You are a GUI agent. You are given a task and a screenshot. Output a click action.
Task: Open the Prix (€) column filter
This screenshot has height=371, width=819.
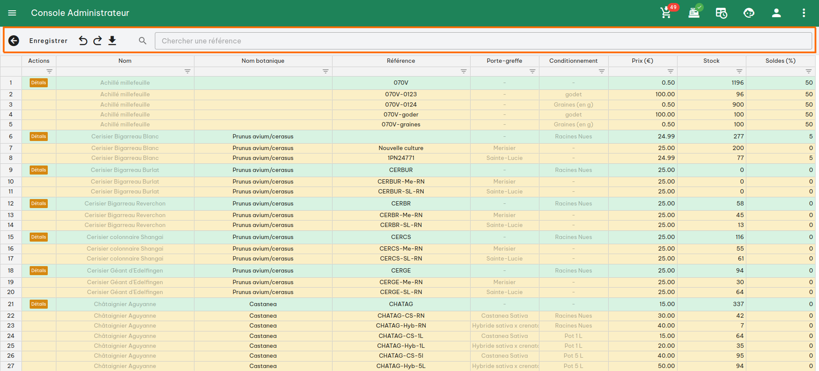(x=670, y=71)
